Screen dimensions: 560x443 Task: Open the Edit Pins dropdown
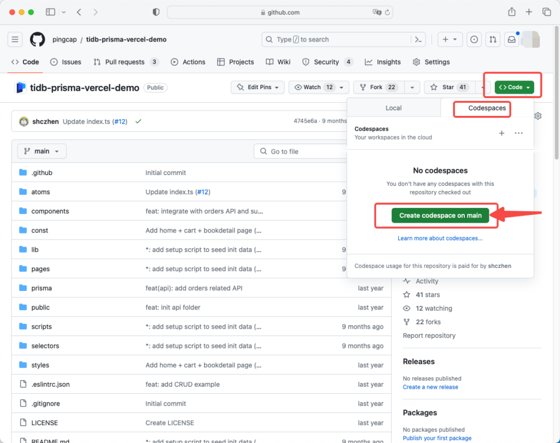point(257,87)
